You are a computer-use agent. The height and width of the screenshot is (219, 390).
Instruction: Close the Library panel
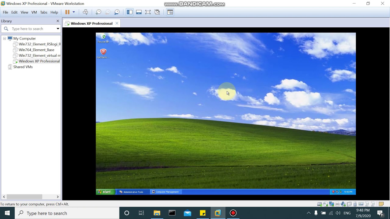coord(58,21)
